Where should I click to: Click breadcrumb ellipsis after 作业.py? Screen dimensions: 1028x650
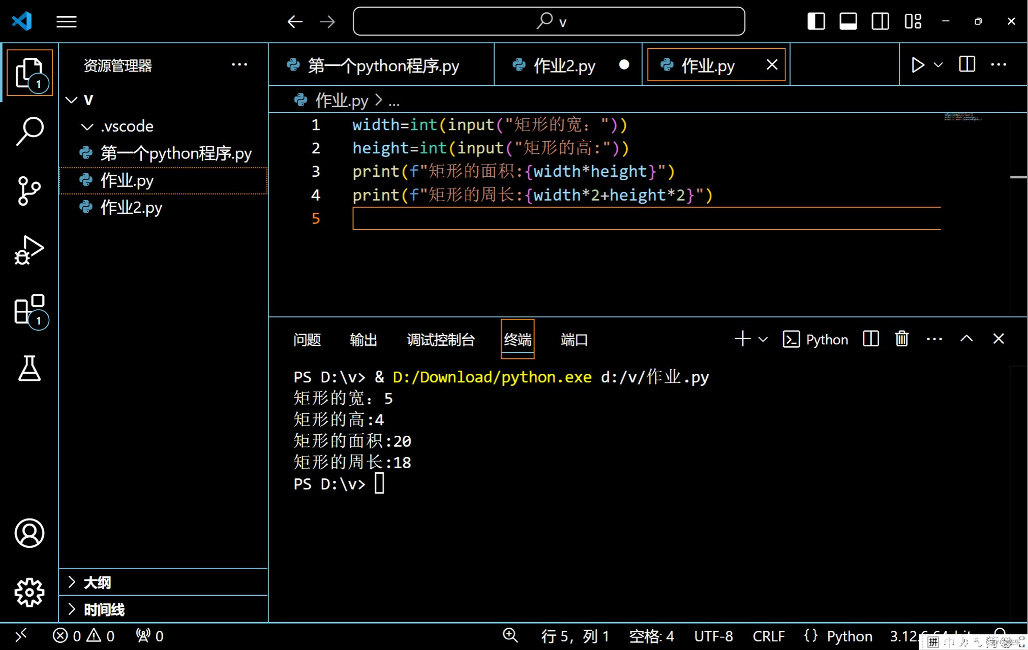(x=394, y=102)
